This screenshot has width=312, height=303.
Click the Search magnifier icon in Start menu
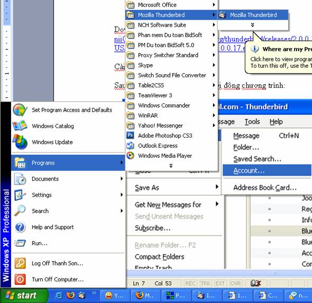pyautogui.click(x=20, y=211)
